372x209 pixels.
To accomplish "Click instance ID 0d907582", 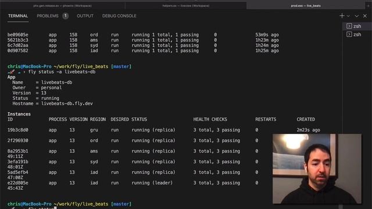I will (x=18, y=51).
